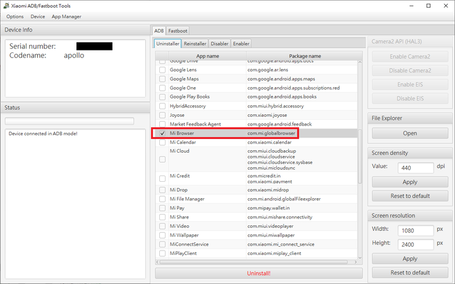Check the Mi Pay checkbox
The height and width of the screenshot is (284, 455).
[162, 208]
